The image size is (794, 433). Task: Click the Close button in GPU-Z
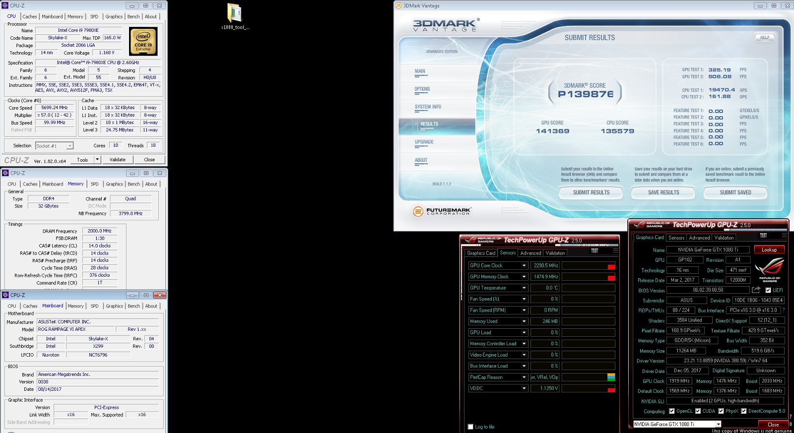[773, 425]
